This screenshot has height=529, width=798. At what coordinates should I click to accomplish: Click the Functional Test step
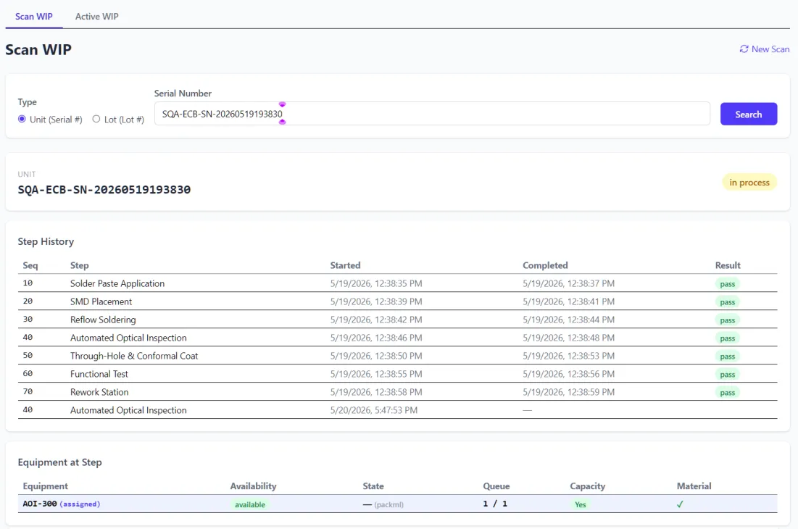(x=99, y=374)
